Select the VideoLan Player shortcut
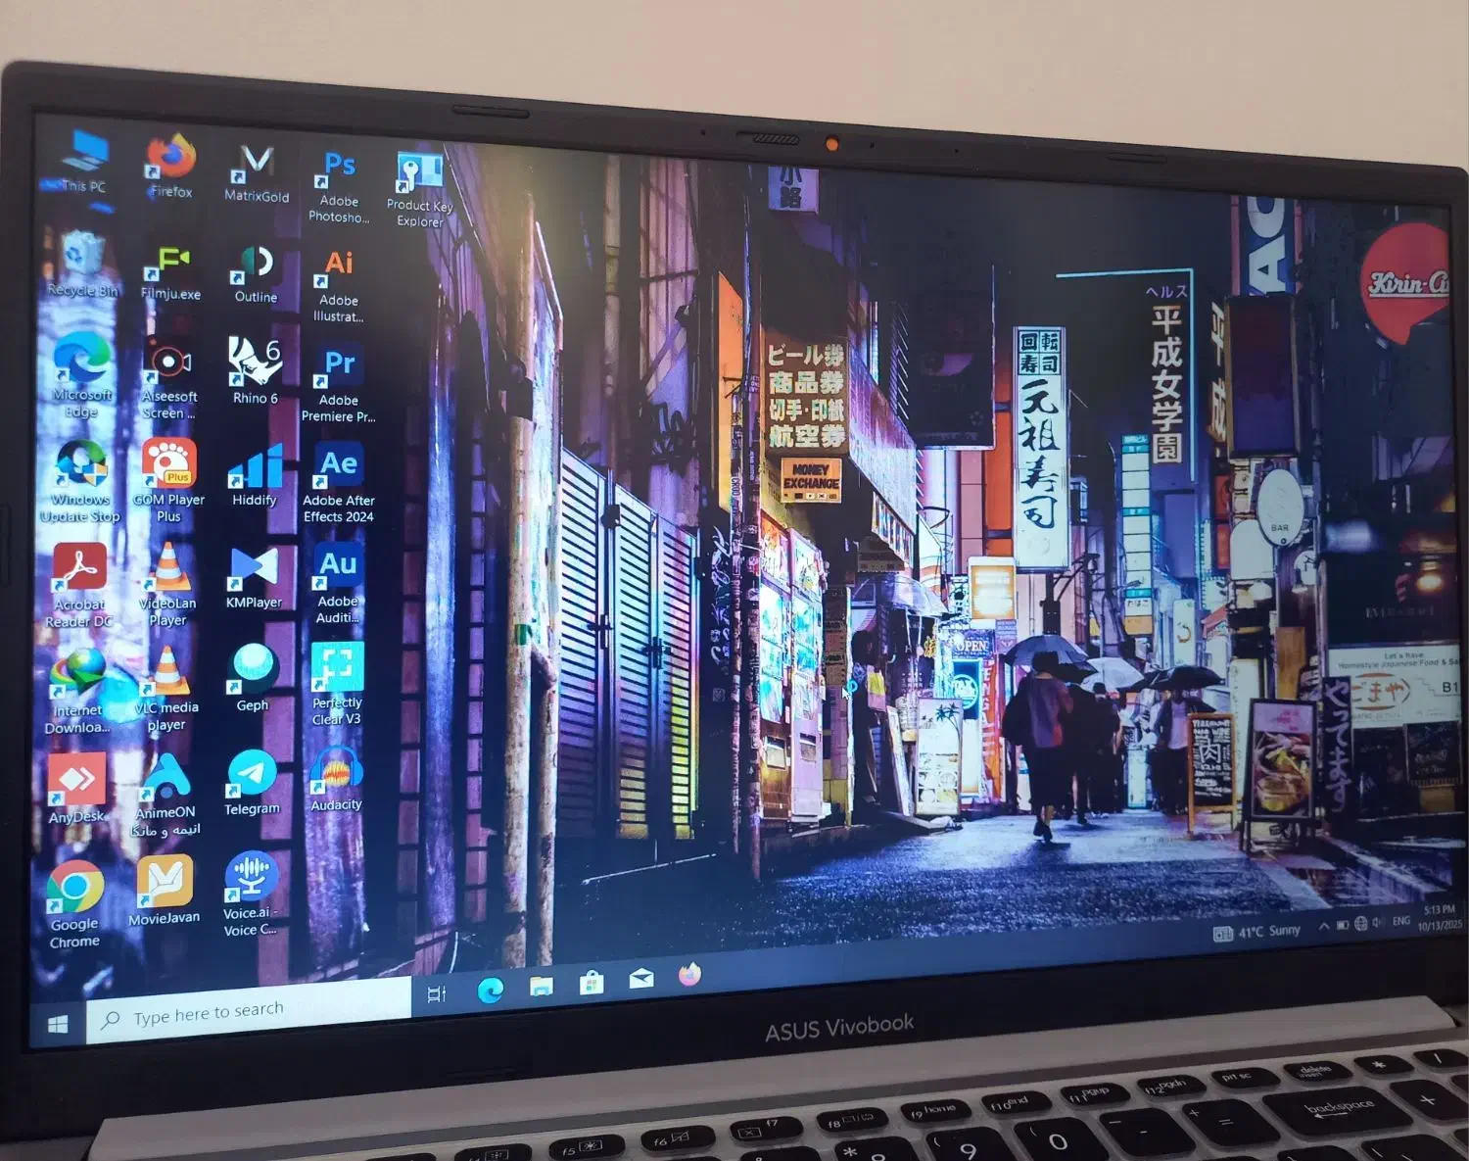The width and height of the screenshot is (1469, 1161). [x=167, y=585]
